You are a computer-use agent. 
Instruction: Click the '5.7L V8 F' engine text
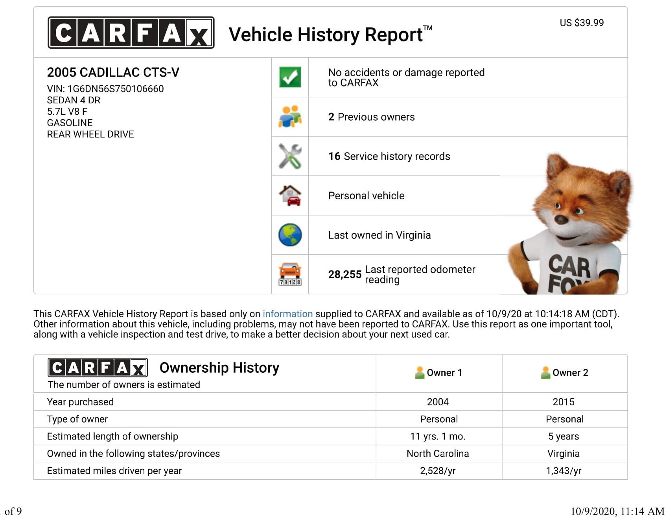coord(67,112)
